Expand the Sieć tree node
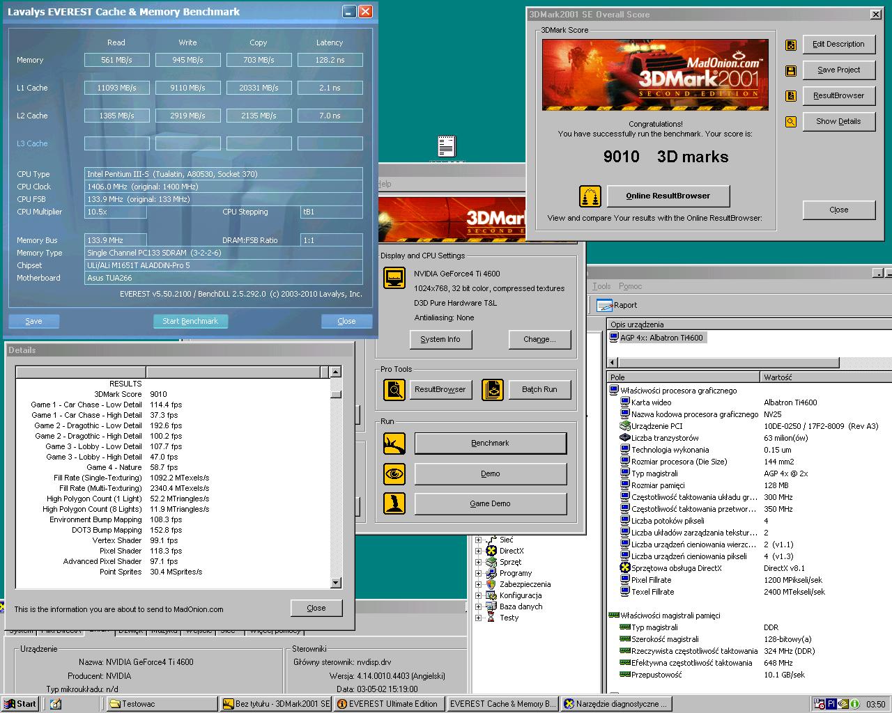 coord(479,540)
